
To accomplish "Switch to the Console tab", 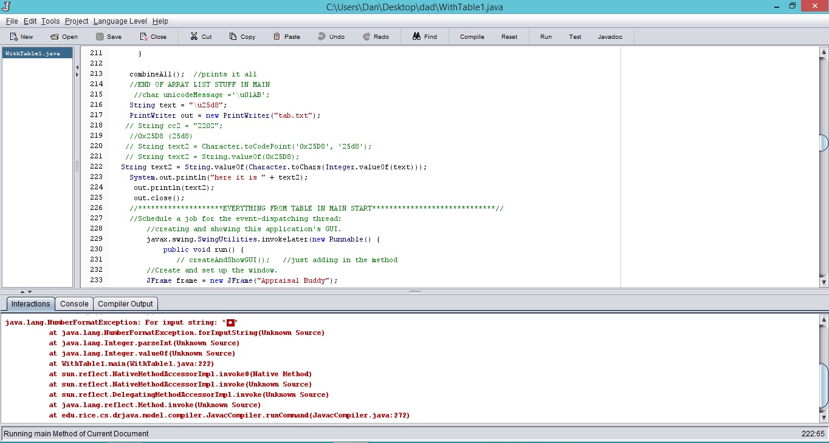I will click(x=74, y=304).
